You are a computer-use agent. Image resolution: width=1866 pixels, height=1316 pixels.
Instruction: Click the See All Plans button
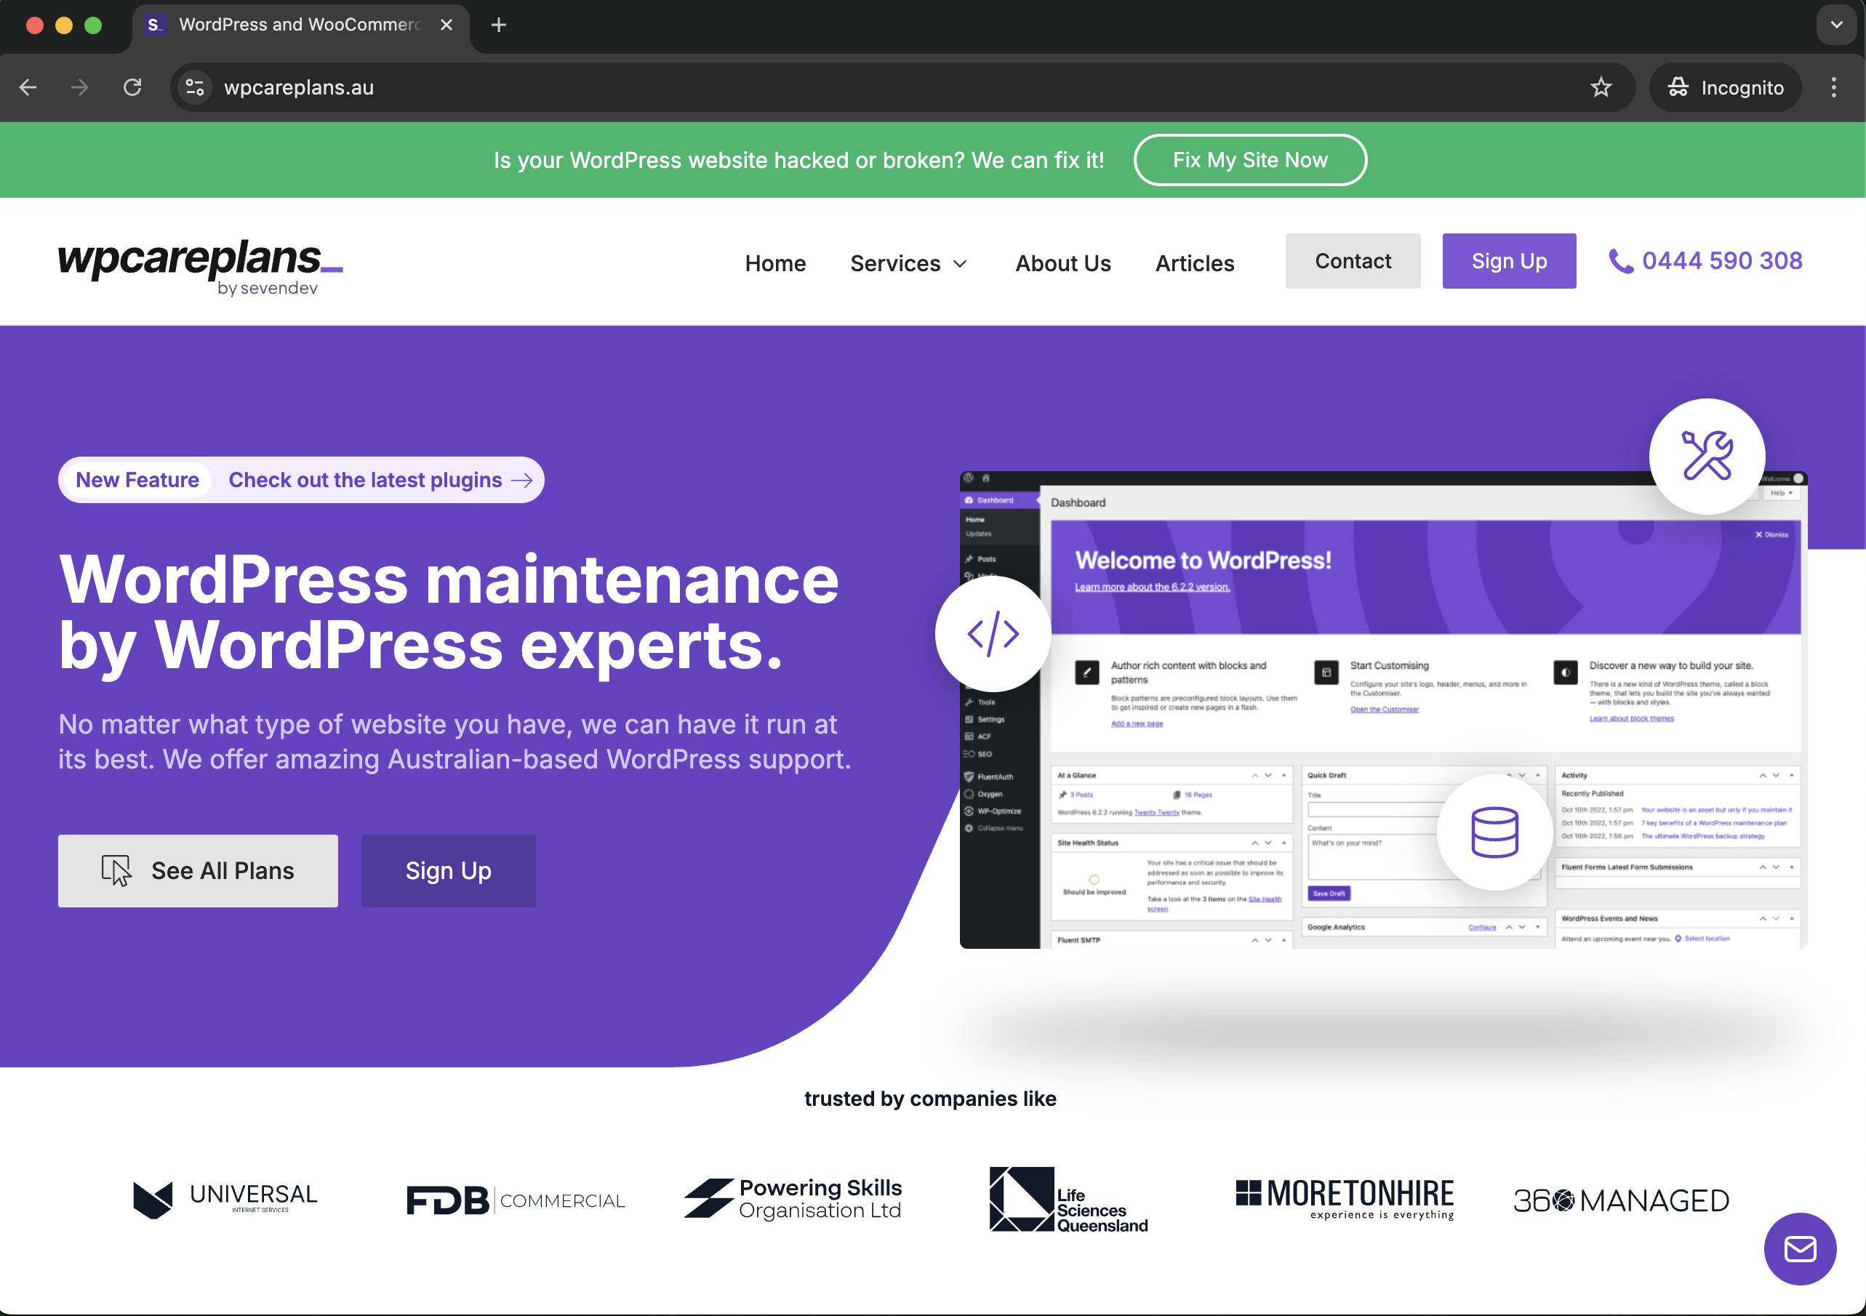198,871
